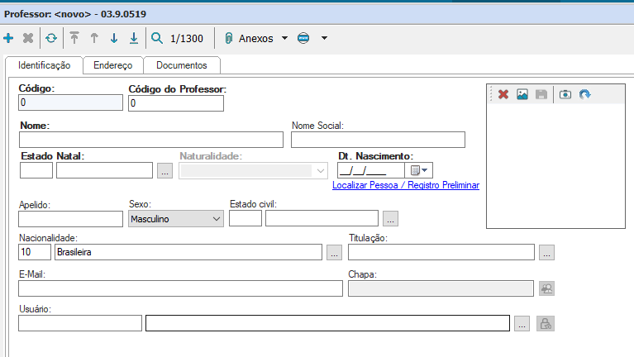634x357 pixels.
Task: Open the Dt. Nascimento calendar picker
Action: coord(419,171)
